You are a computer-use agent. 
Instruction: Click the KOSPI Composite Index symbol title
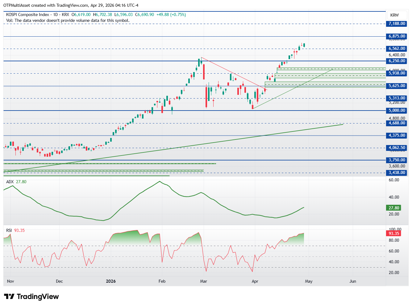click(27, 14)
